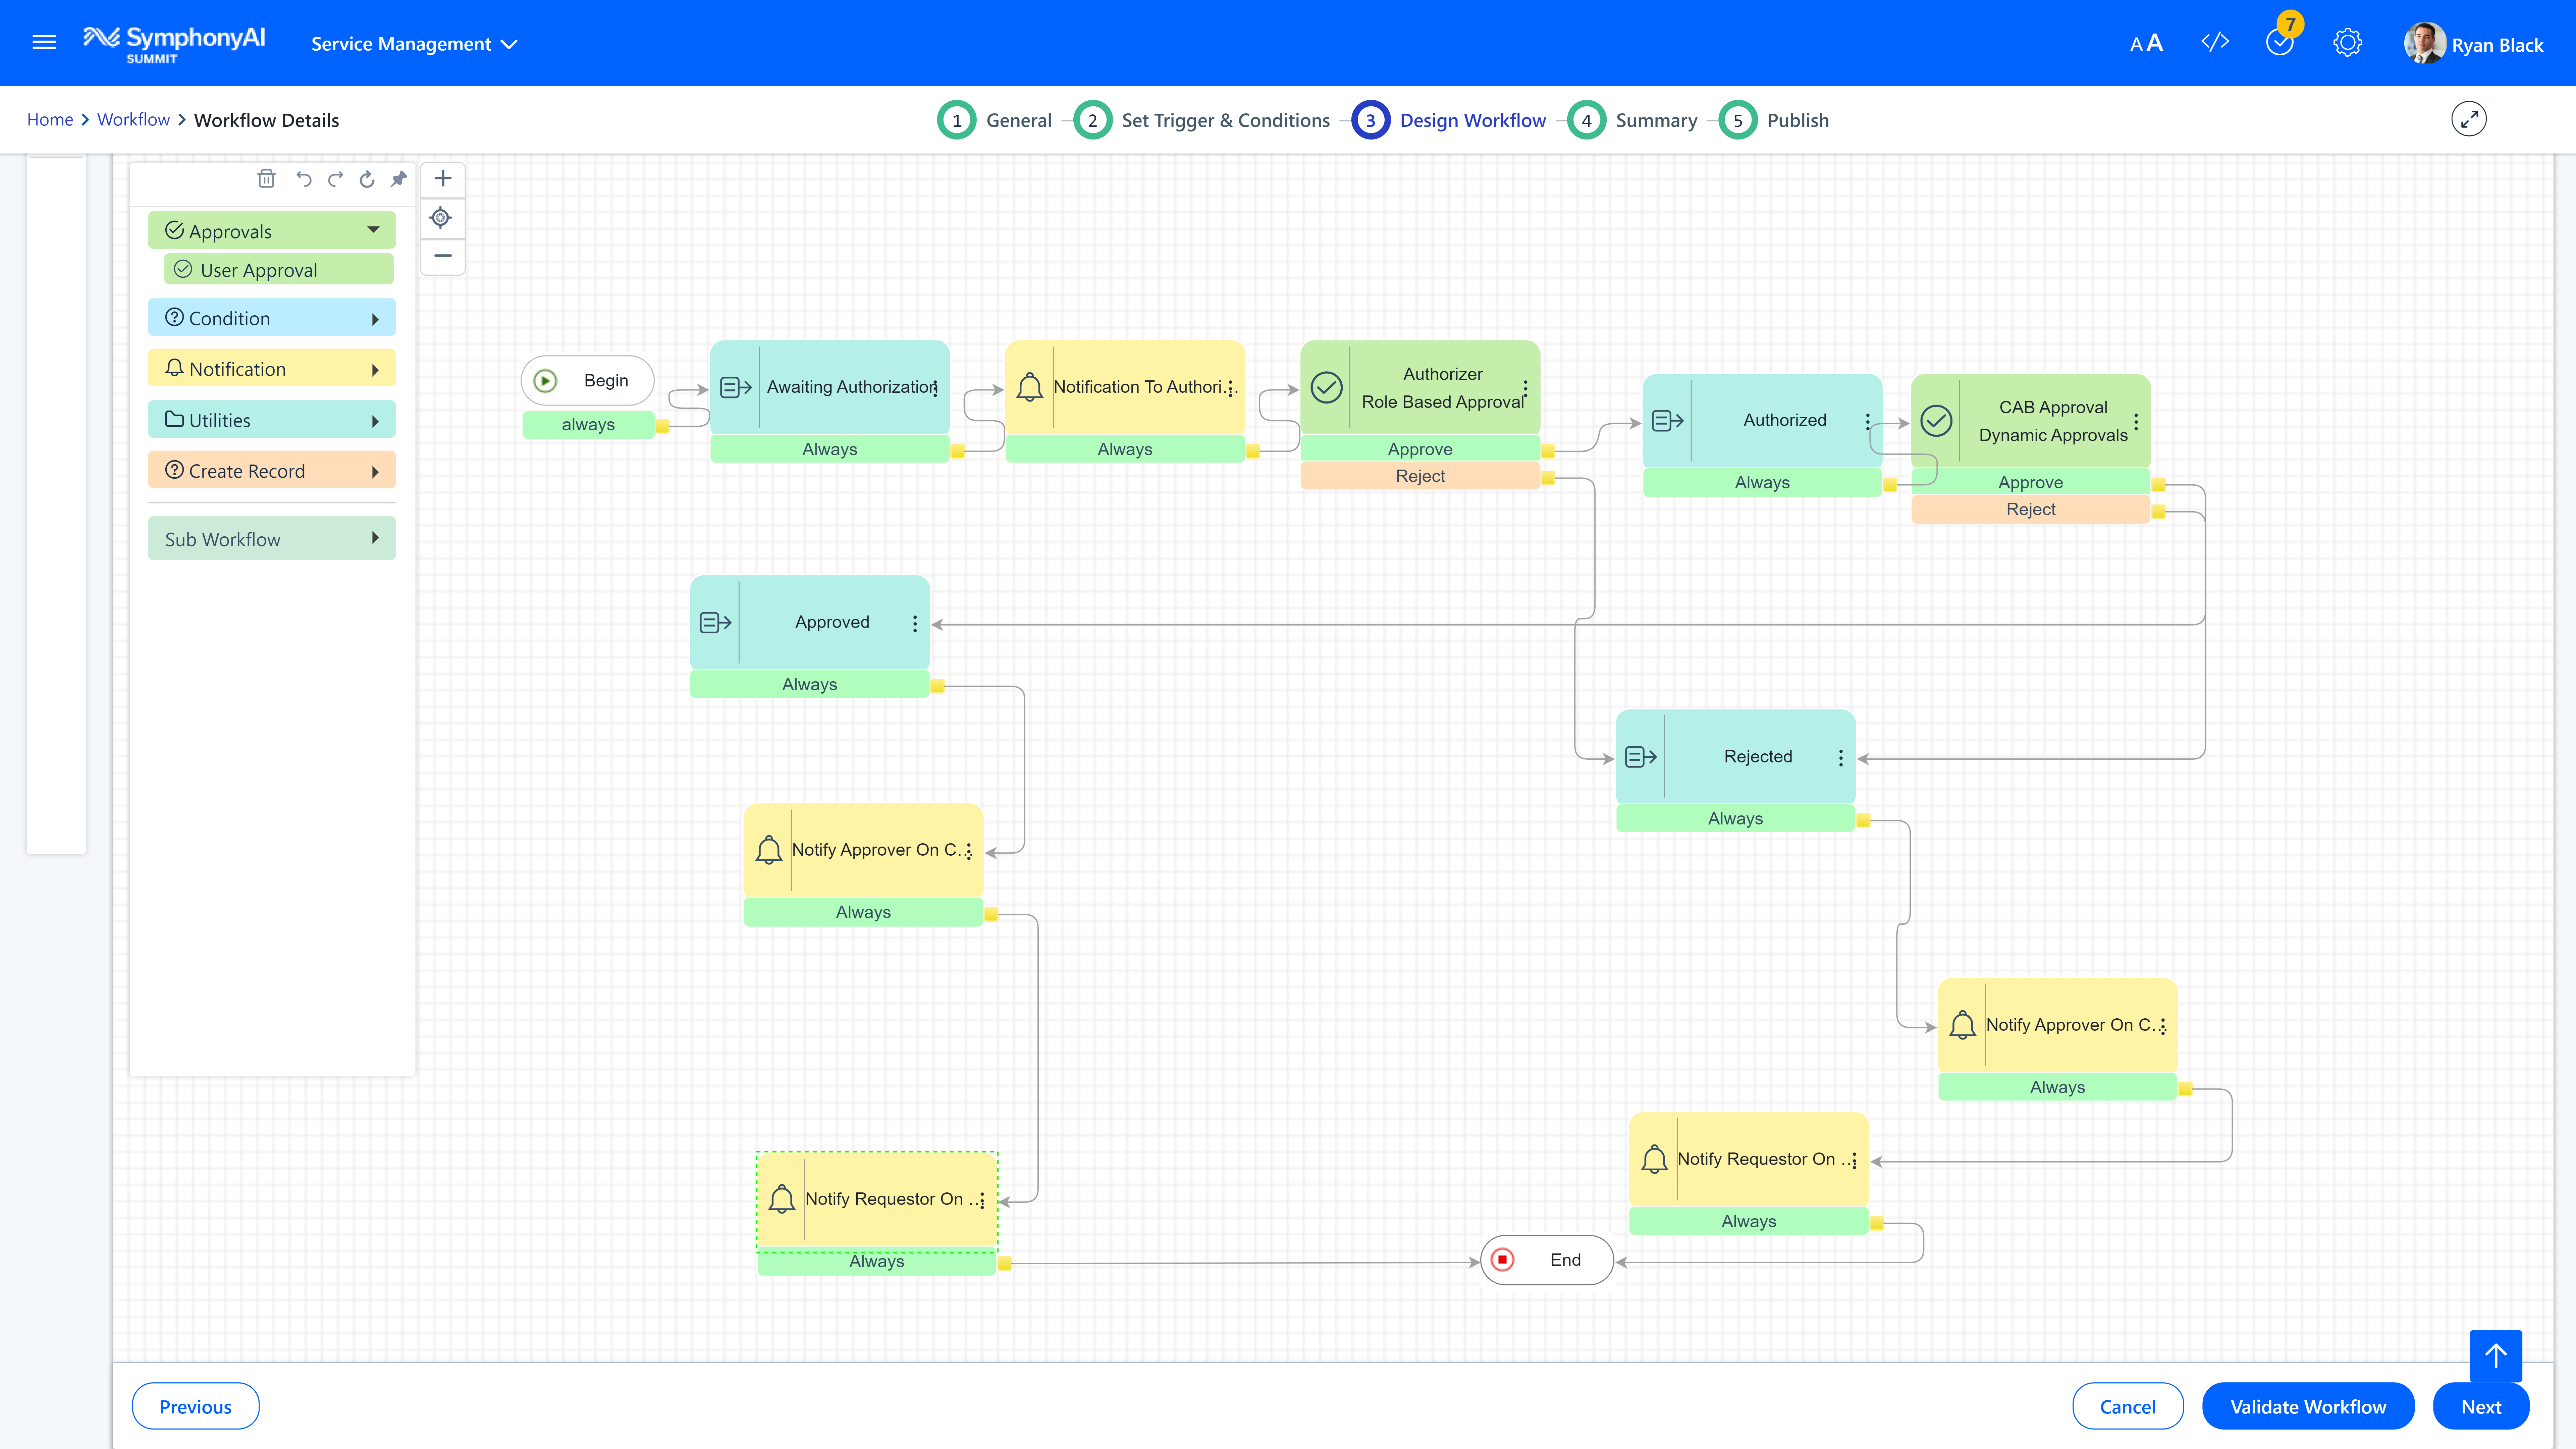Click the fullscreen expand icon
The width and height of the screenshot is (2576, 1449).
2469,119
